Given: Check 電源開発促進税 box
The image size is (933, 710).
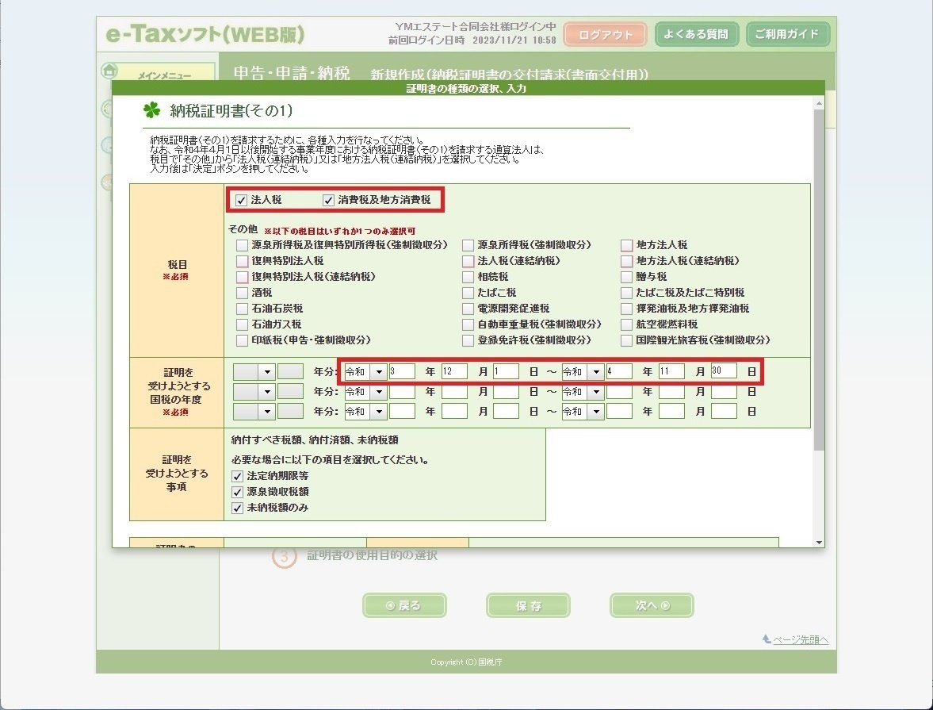Looking at the screenshot, I should tap(468, 309).
